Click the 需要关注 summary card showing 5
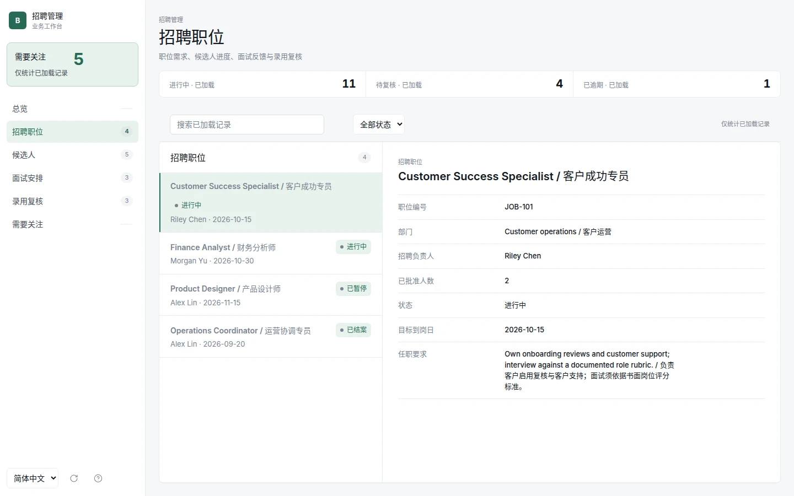This screenshot has width=794, height=496. coord(72,64)
